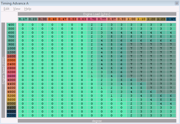Select the 0.77 engine load column header
Viewport: 180px width, 124px height.
[102, 19]
